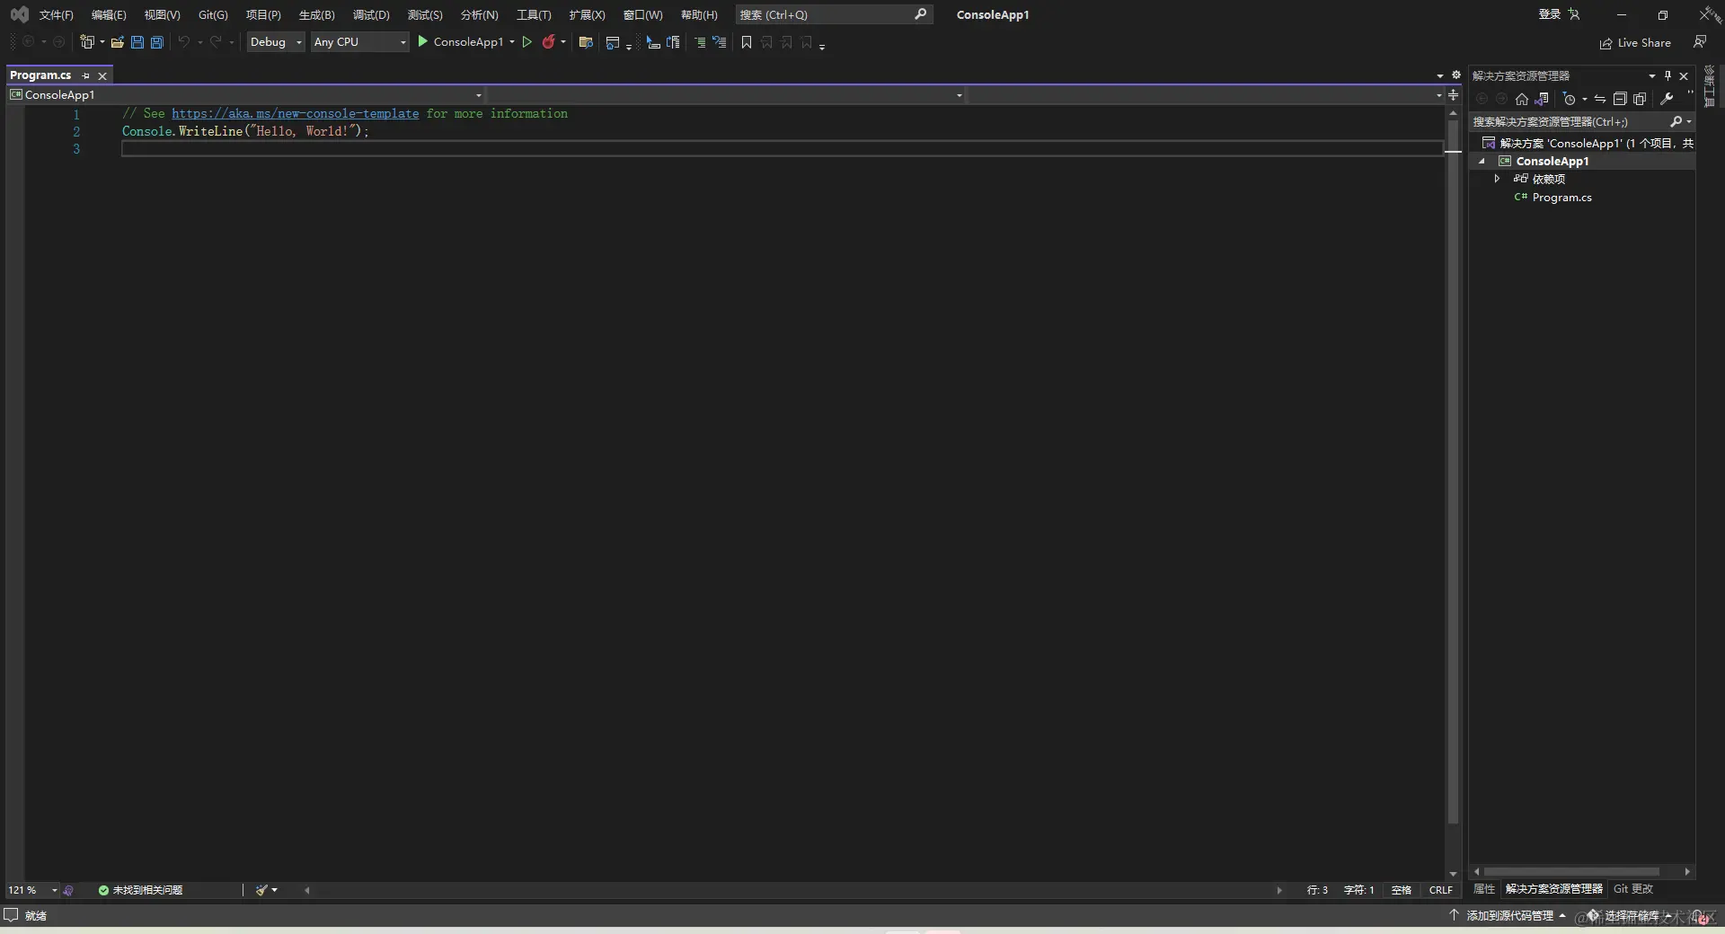The image size is (1725, 934).
Task: Click the 未找到相关问题 status indicator
Action: tap(140, 890)
